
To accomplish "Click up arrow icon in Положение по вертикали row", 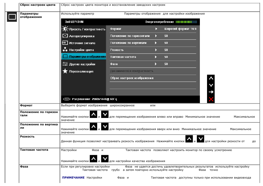I will click(93, 127).
